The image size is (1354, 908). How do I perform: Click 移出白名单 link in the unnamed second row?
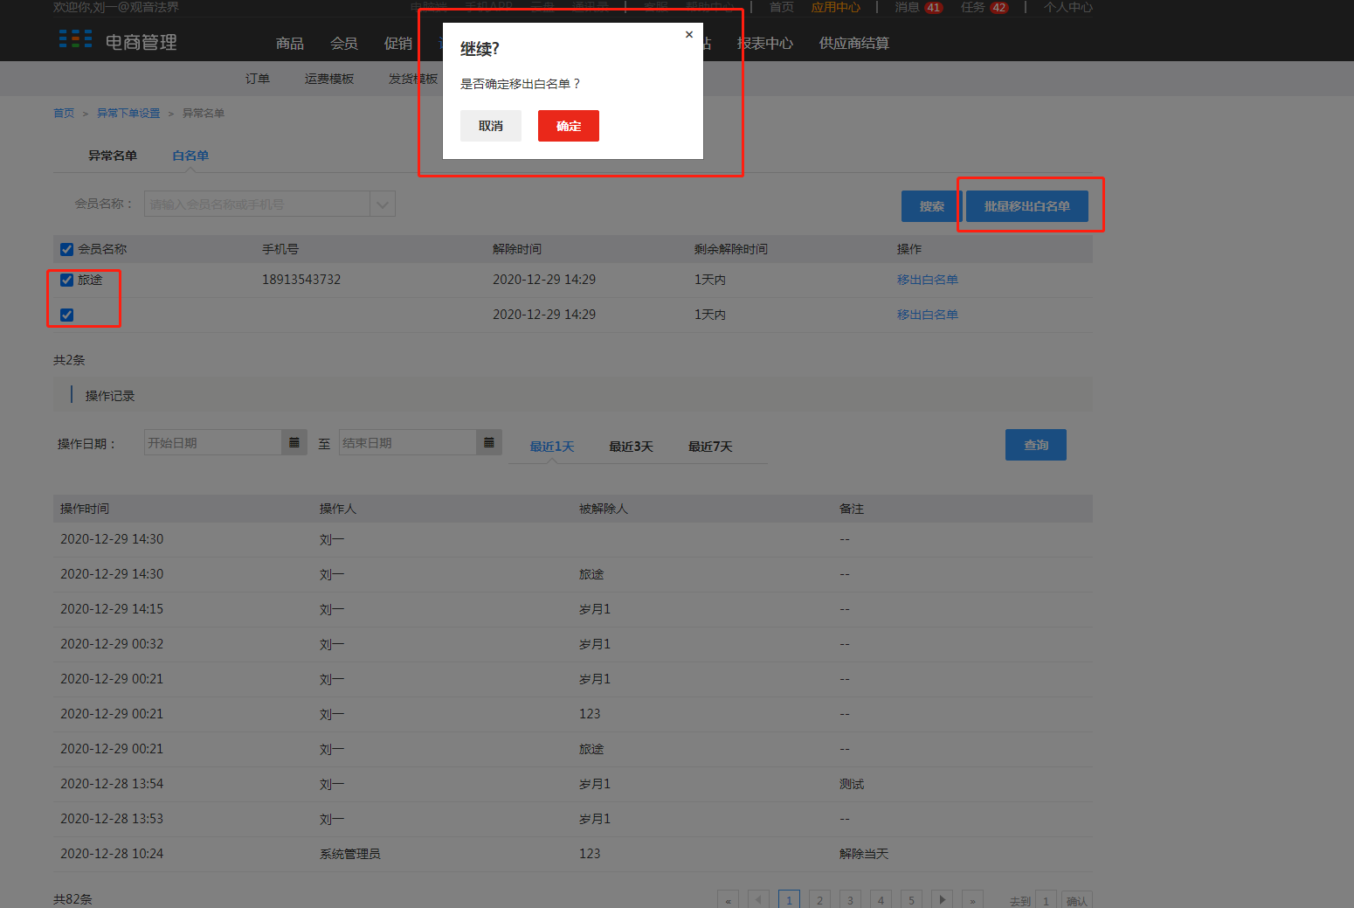tap(928, 315)
